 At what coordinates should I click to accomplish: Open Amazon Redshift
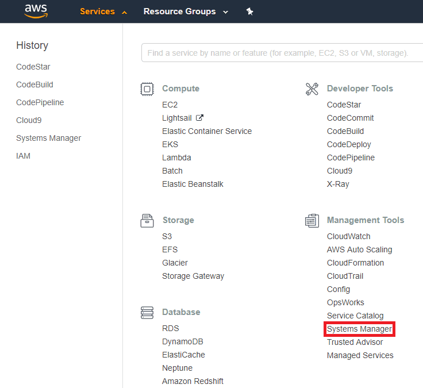pyautogui.click(x=193, y=381)
